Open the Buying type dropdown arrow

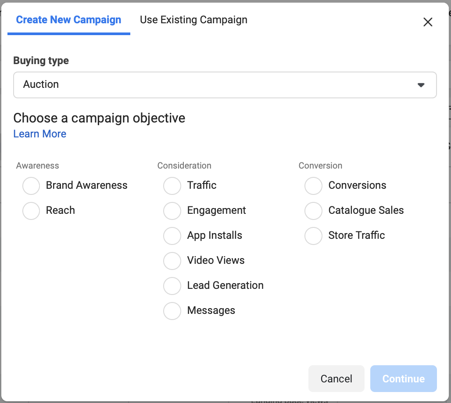[x=421, y=85]
